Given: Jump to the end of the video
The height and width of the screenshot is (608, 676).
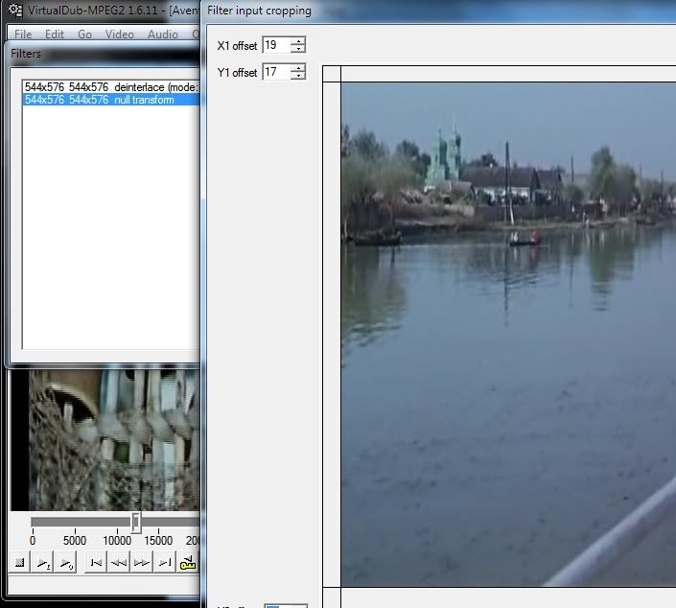Looking at the screenshot, I should tap(165, 563).
